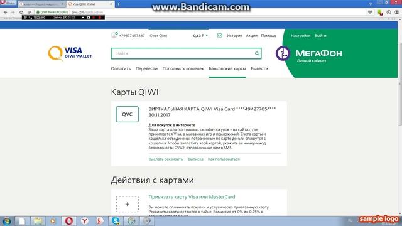Open the Yandex Browser taskbar icon
This screenshot has width=402, height=226.
[x=85, y=221]
